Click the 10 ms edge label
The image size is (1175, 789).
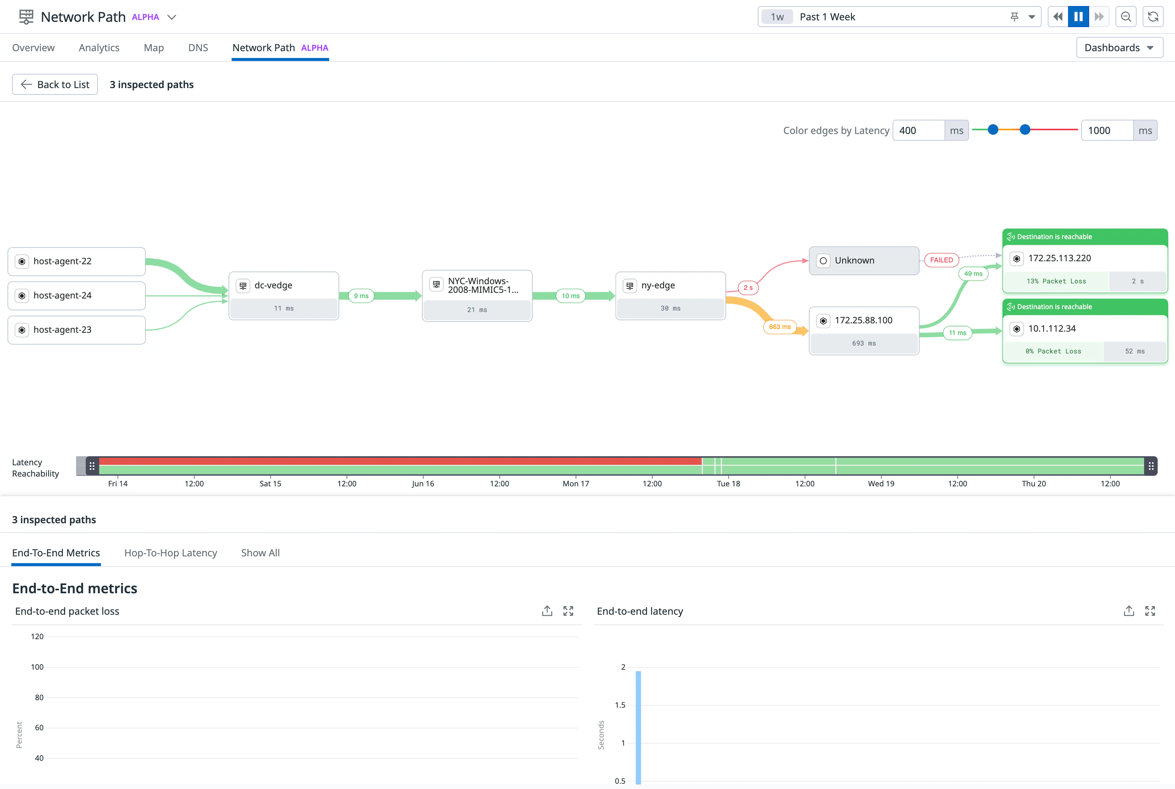pos(571,296)
